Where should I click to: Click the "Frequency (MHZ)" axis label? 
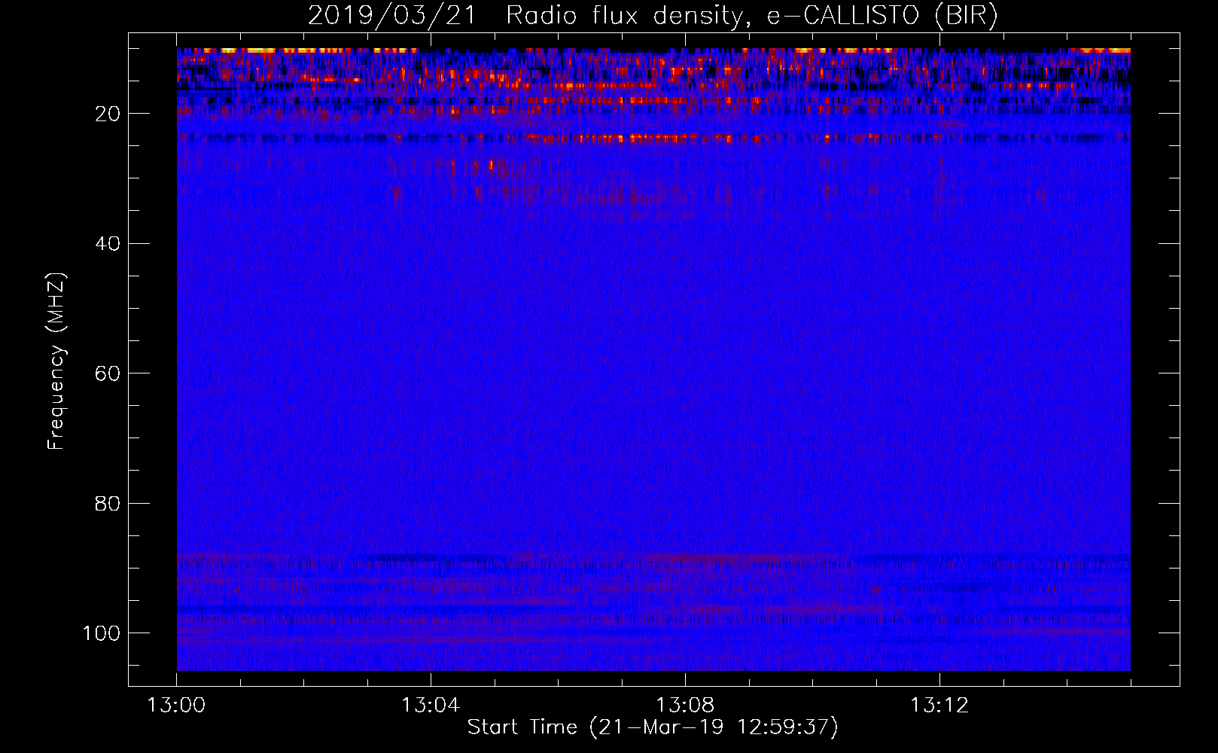click(x=56, y=361)
